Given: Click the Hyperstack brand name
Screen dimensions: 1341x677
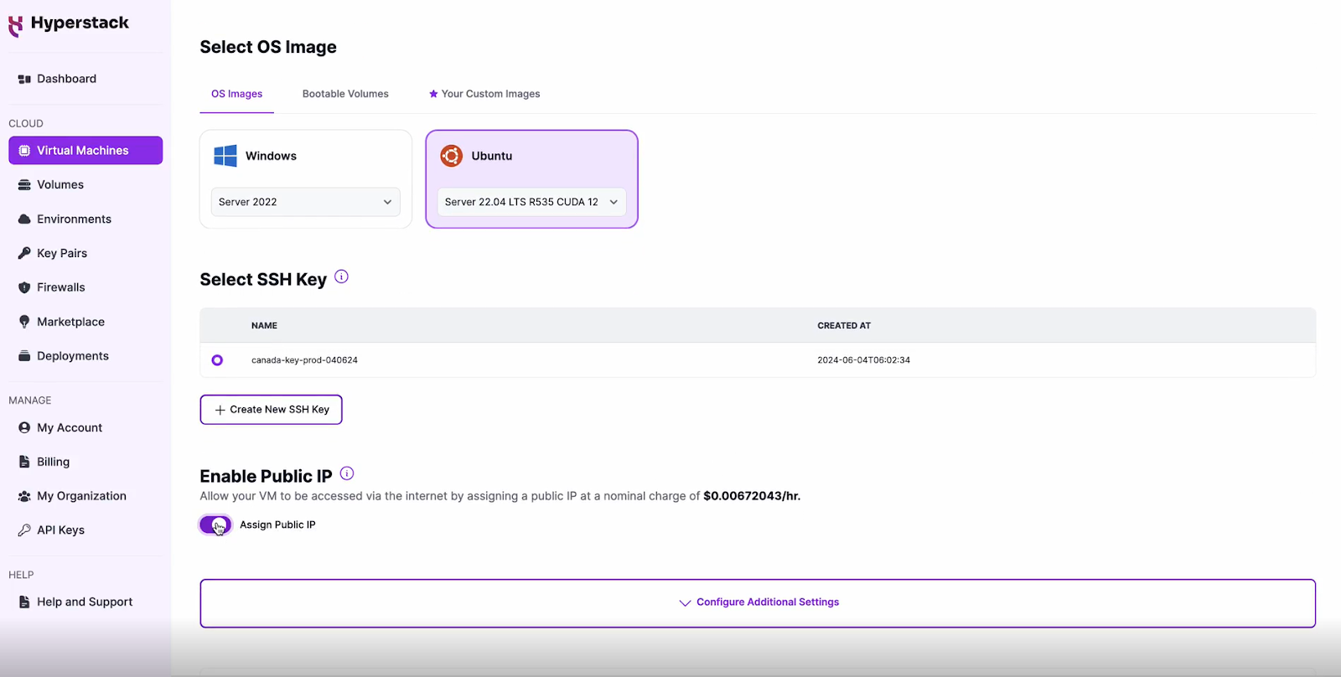Looking at the screenshot, I should tap(80, 23).
